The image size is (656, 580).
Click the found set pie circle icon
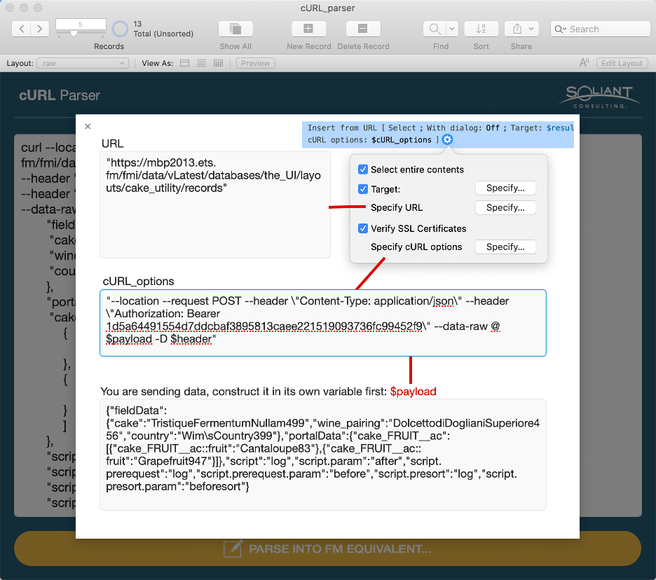120,29
